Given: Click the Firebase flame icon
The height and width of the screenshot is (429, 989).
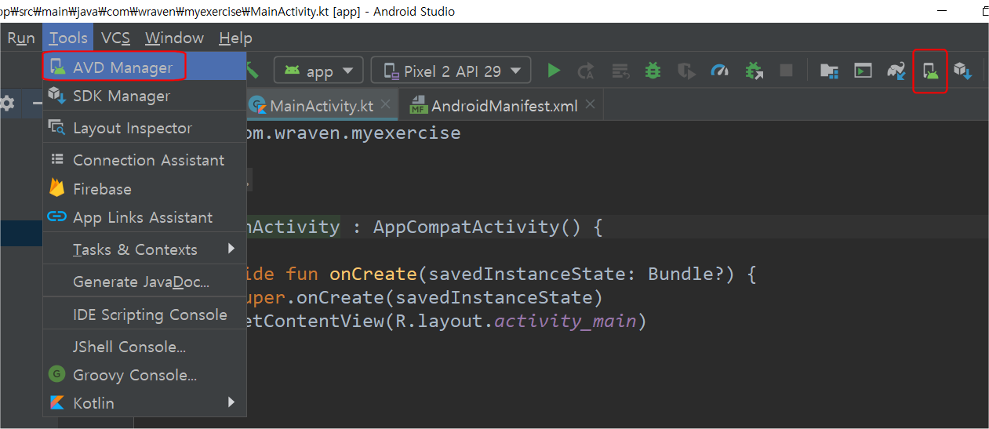Looking at the screenshot, I should click(56, 188).
